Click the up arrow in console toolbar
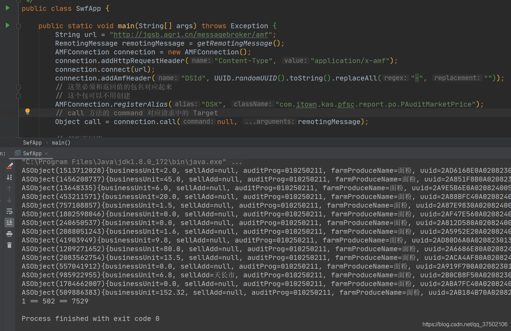 [x=9, y=188]
